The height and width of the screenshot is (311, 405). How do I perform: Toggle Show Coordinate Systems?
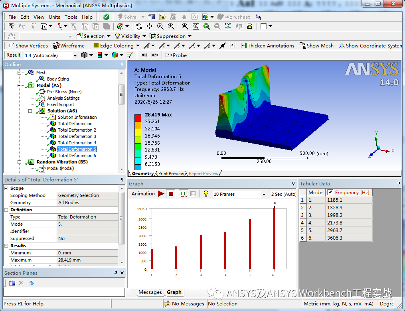tap(370, 46)
